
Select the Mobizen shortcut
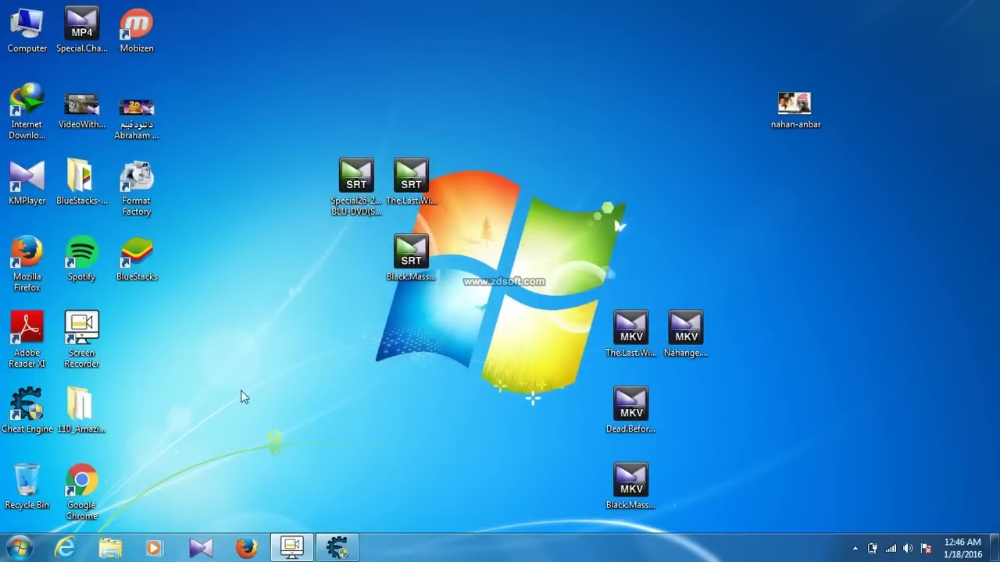pos(137,30)
